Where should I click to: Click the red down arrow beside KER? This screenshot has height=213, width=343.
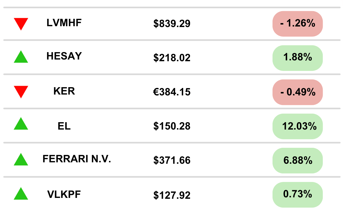[21, 92]
